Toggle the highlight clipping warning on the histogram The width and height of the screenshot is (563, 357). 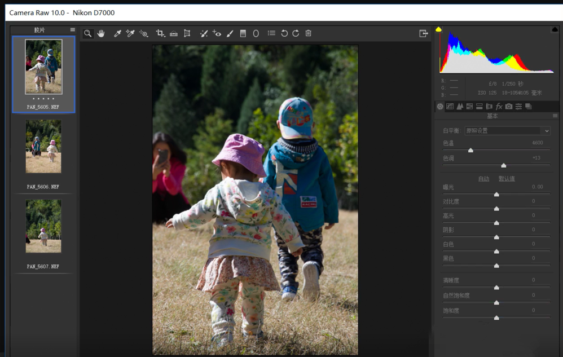point(555,29)
